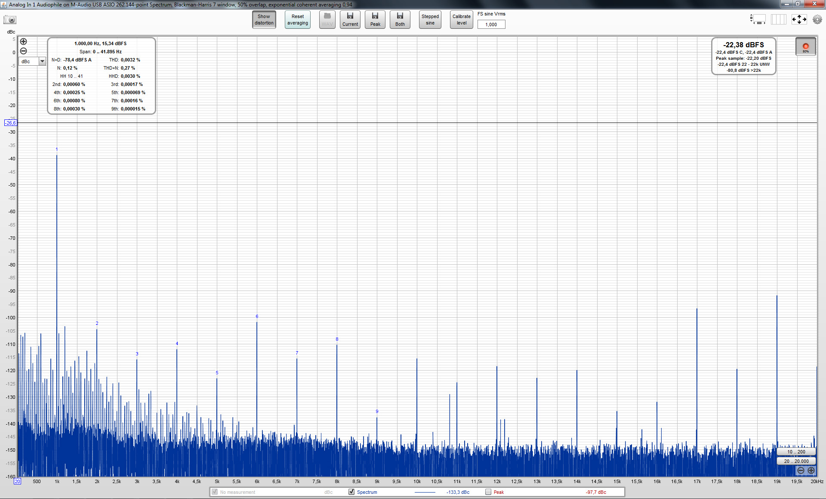Click the 1.000,00 Hz fundamental readout
Viewport: 826px width, 499px height.
click(x=100, y=43)
